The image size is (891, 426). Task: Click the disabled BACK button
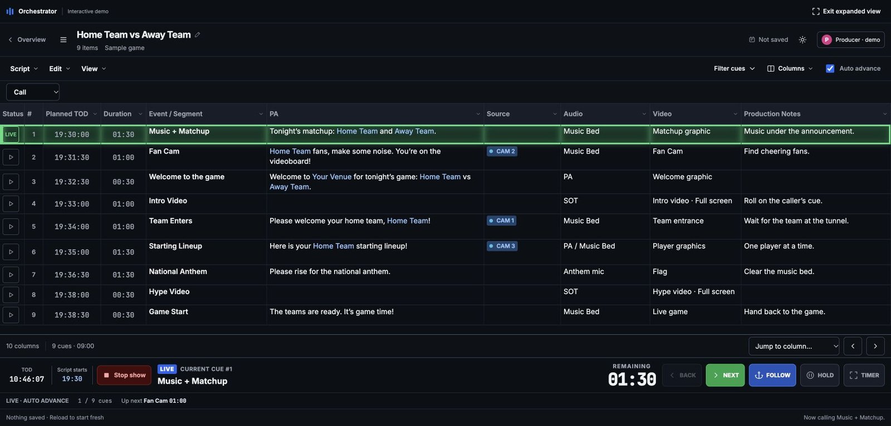pyautogui.click(x=682, y=375)
